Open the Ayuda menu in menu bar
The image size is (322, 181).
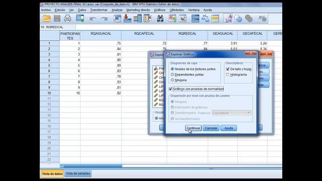tap(207, 10)
